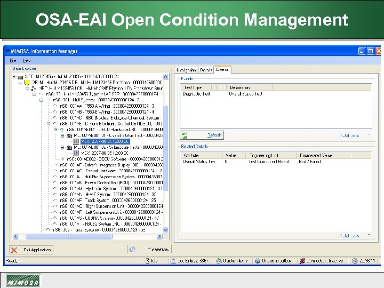This screenshot has height=288, width=384.
Task: Select the Overall Status row in Related Details
Action: click(x=276, y=162)
